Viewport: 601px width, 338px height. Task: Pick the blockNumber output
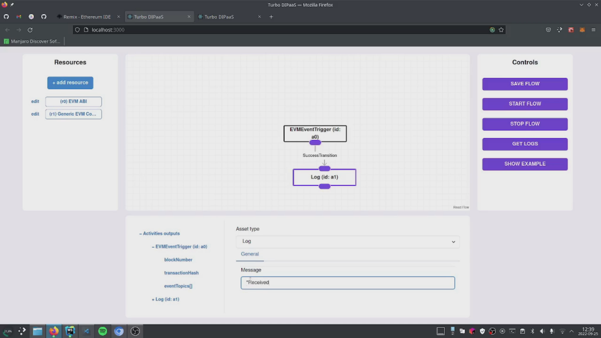point(178,260)
